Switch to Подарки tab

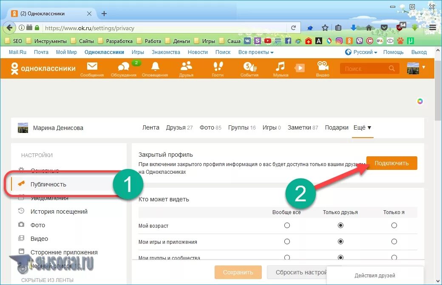(337, 127)
